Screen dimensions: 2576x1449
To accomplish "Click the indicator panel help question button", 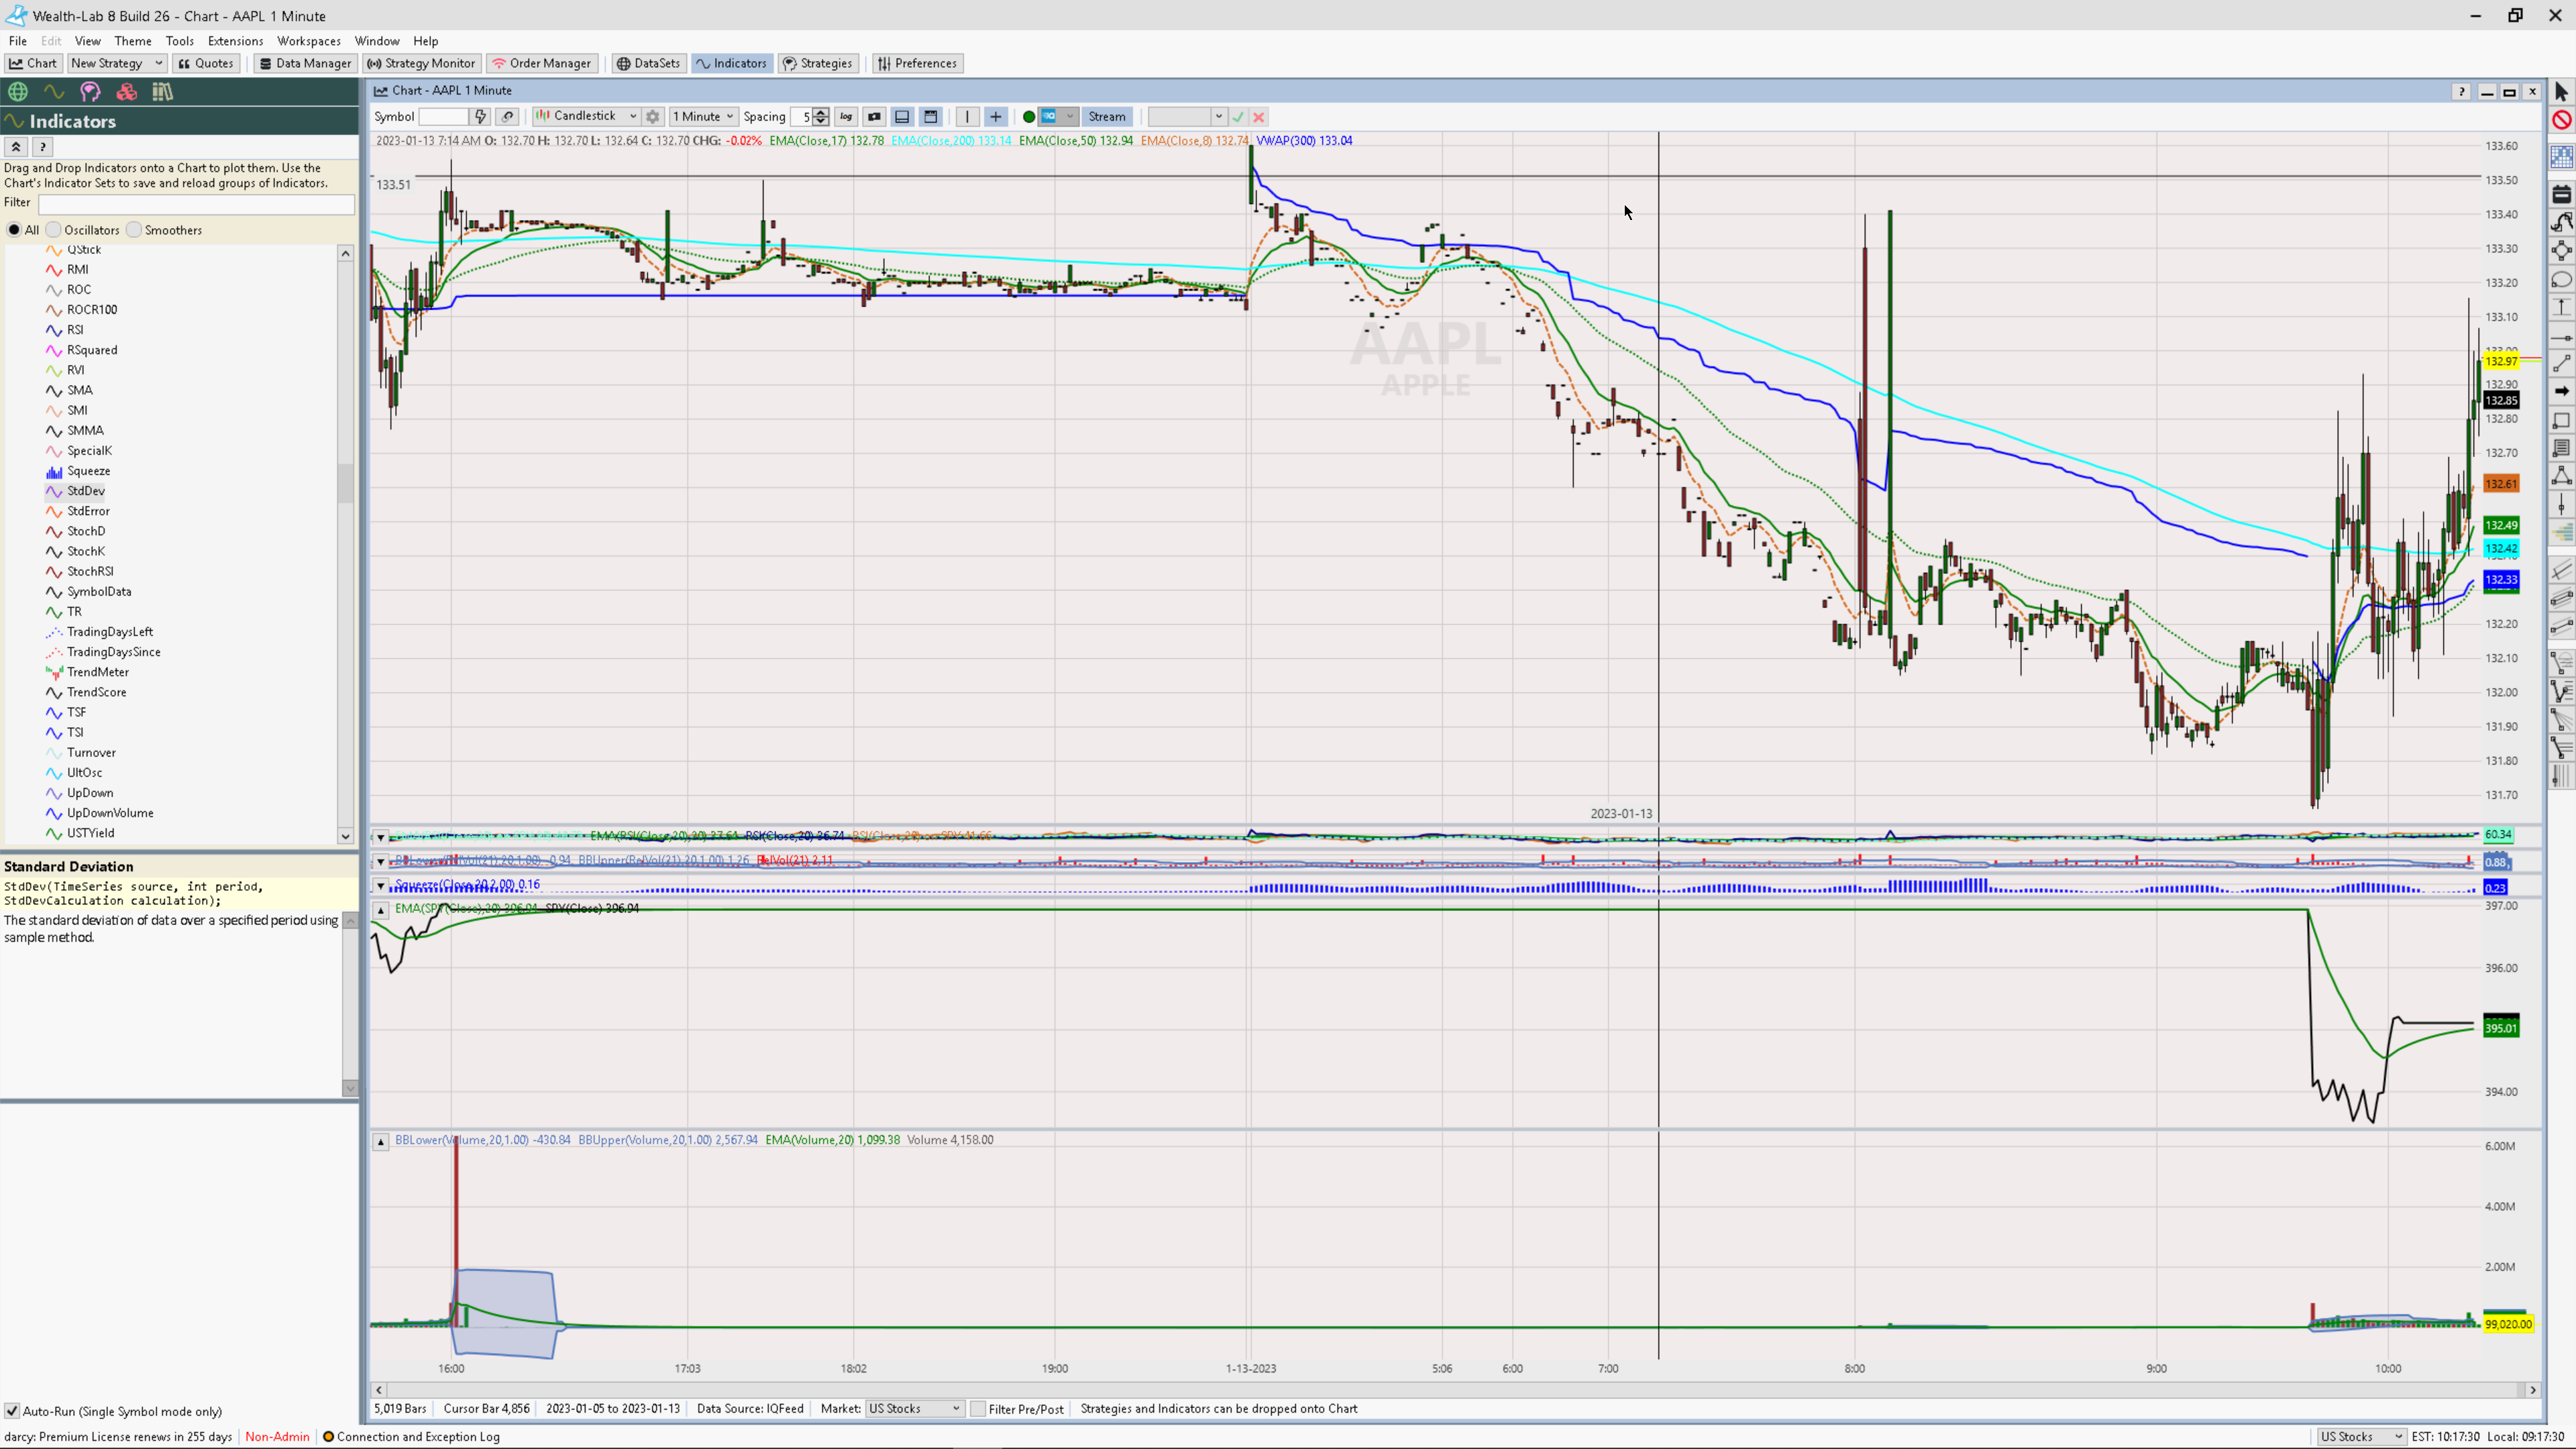I will [x=42, y=147].
